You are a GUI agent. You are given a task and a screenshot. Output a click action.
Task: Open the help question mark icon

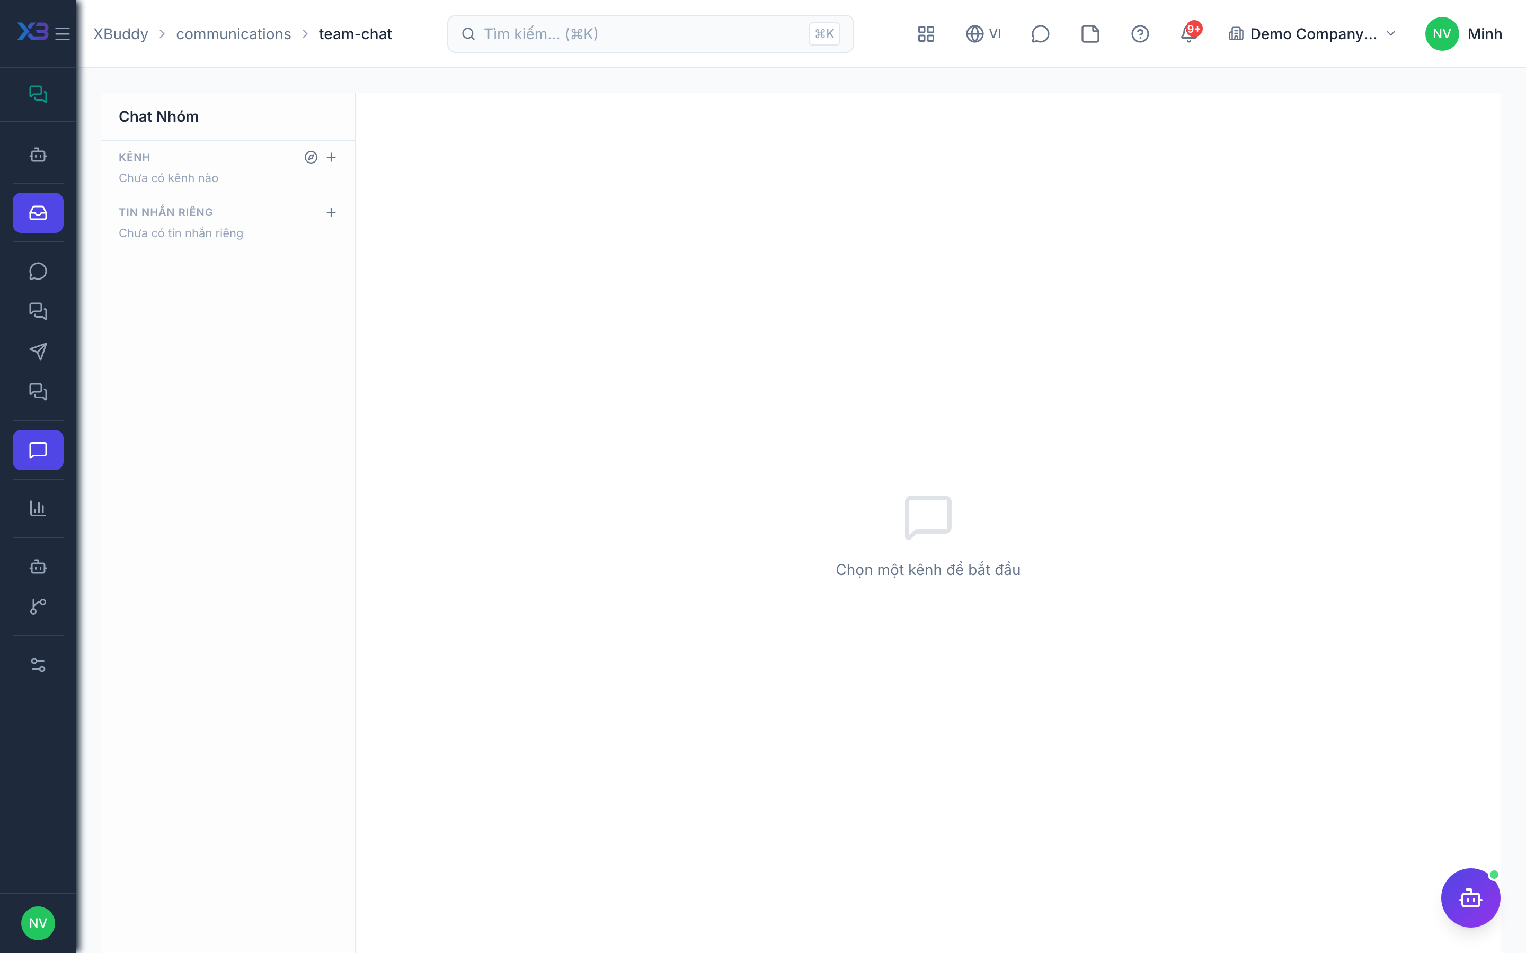click(x=1140, y=33)
